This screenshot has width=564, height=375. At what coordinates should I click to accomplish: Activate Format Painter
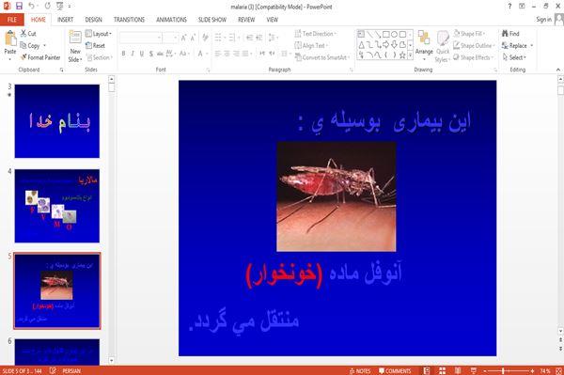coord(40,57)
